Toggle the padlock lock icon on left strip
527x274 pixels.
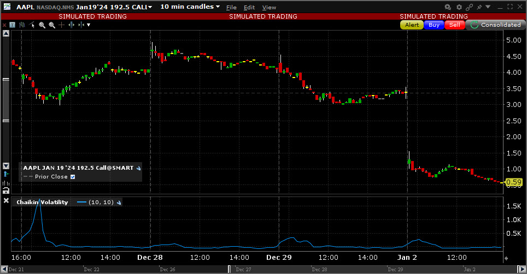(5, 190)
